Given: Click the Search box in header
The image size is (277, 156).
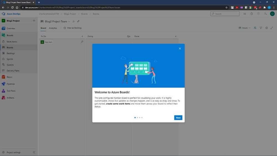Looking at the screenshot, I should [225, 14].
